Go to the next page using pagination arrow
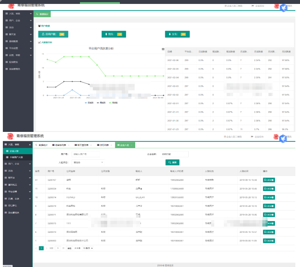 46,248
